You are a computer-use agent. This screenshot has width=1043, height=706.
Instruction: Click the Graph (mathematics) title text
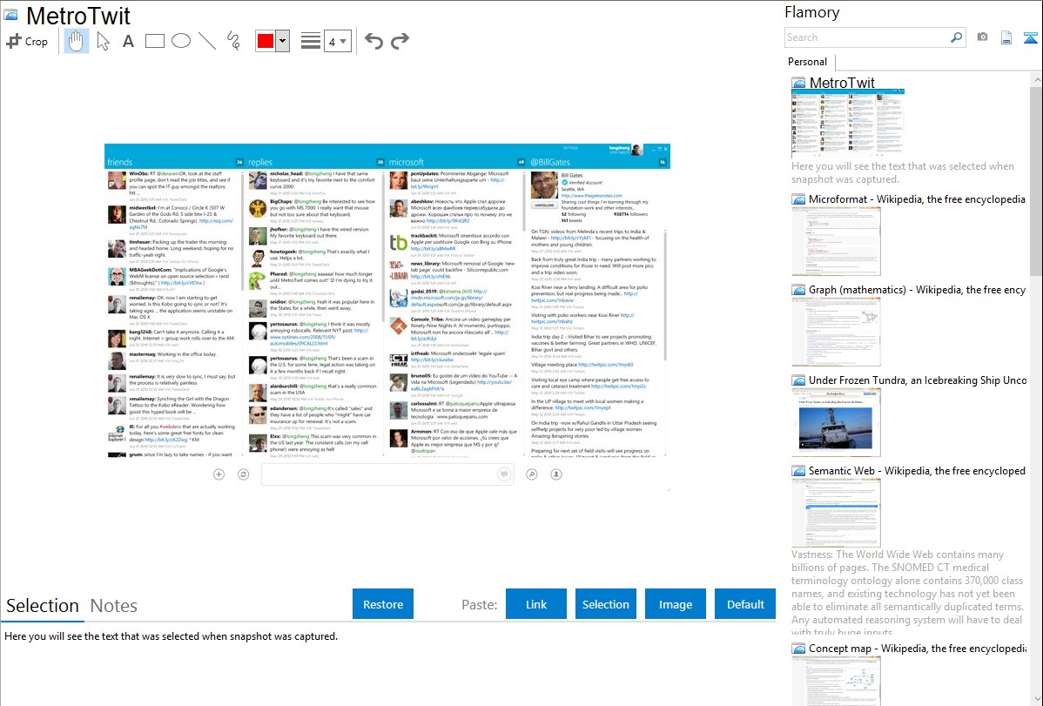918,290
